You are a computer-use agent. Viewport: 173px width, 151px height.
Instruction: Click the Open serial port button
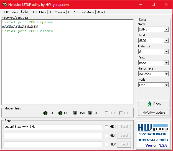coord(154,104)
